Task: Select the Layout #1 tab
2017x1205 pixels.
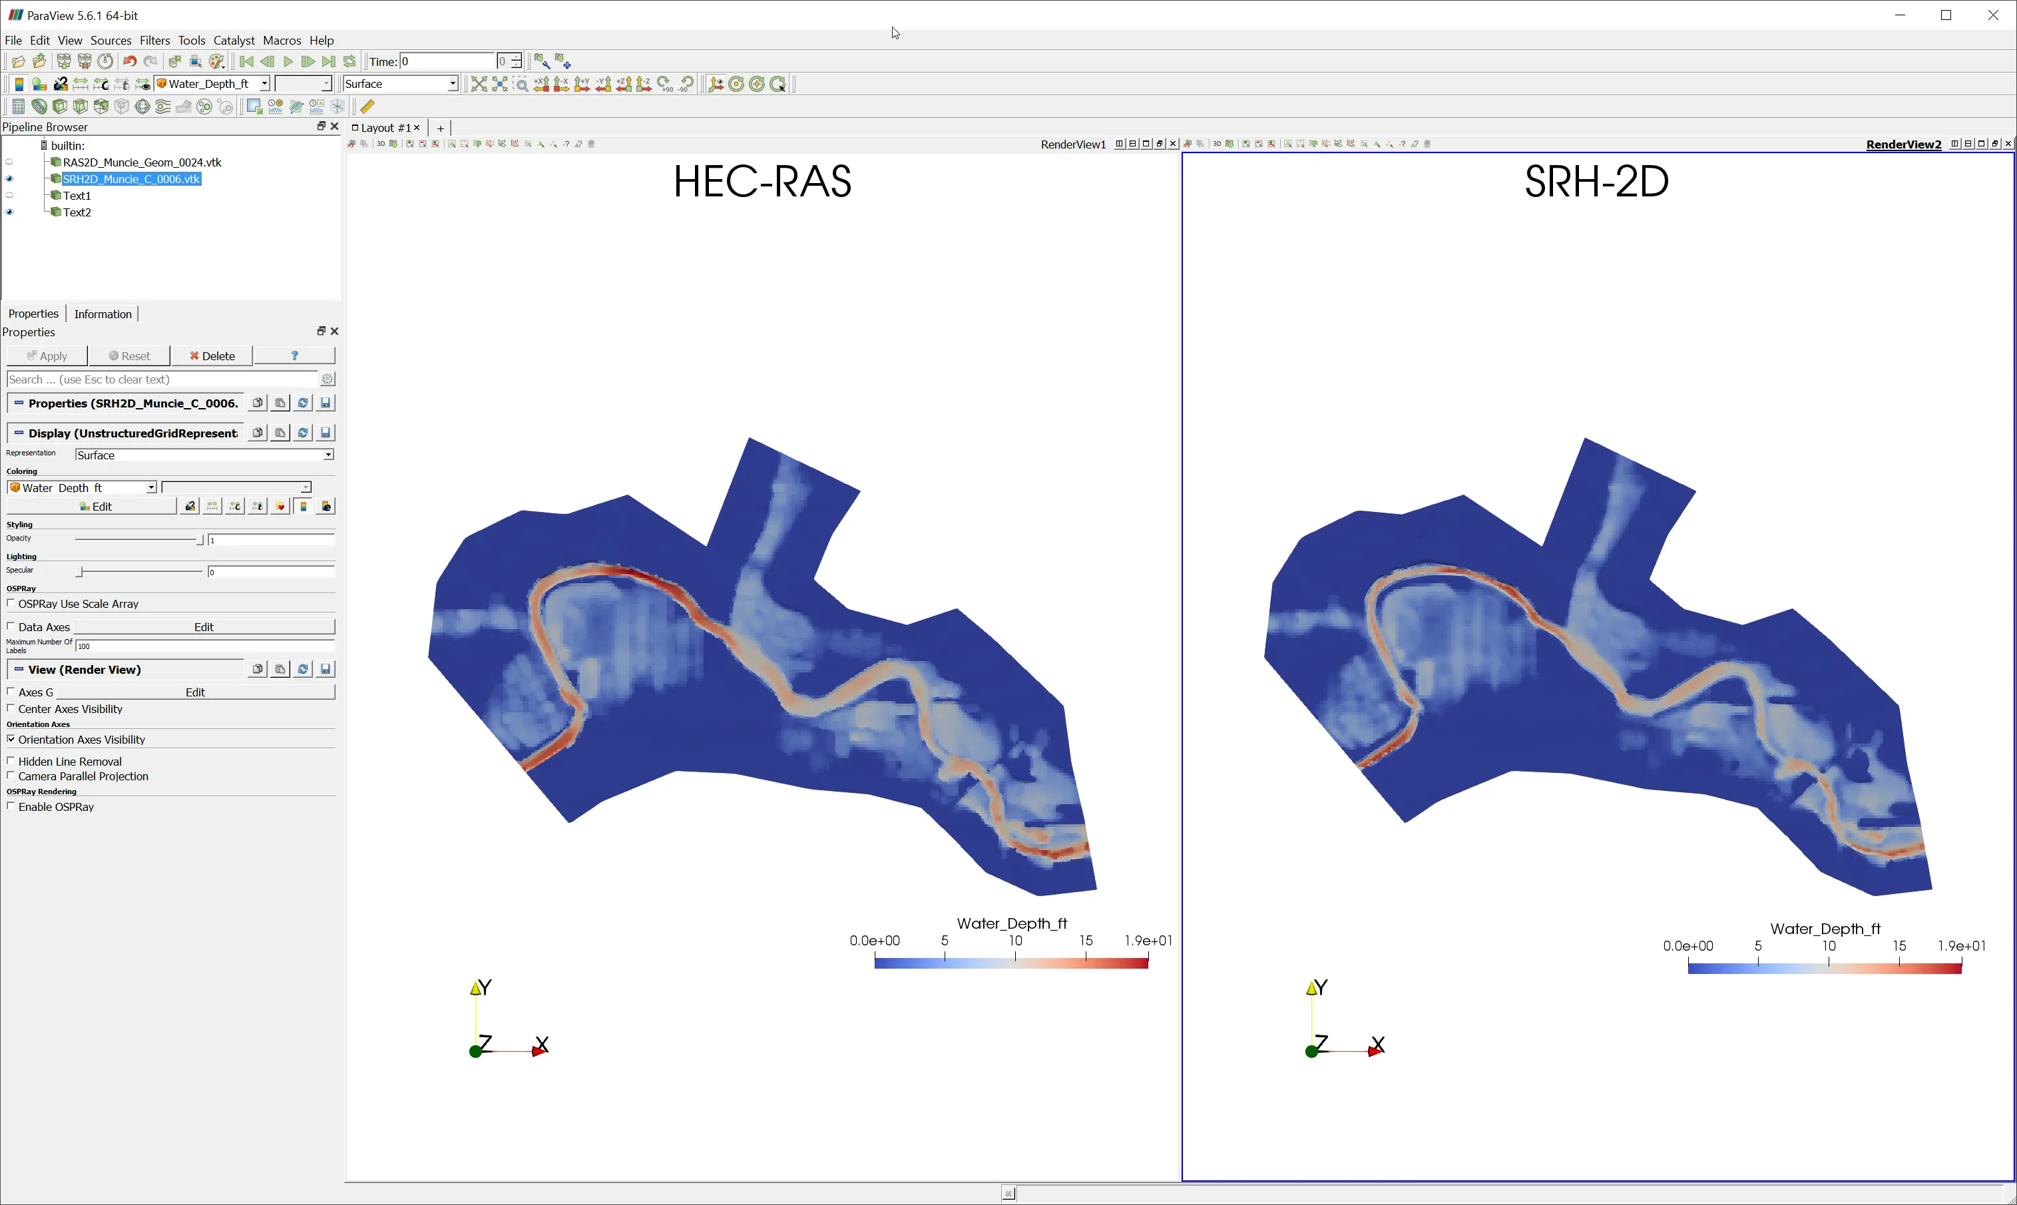Action: click(x=385, y=127)
